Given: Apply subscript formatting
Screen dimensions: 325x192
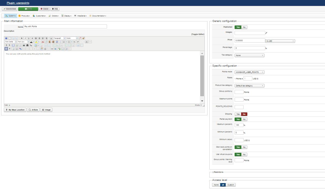Looking at the screenshot, I should 74,42.
